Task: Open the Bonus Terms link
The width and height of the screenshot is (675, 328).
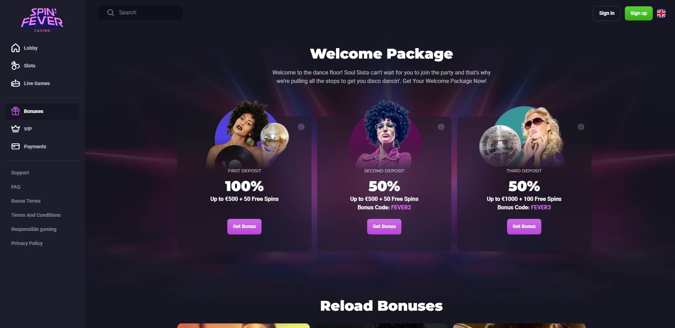Action: (x=26, y=201)
